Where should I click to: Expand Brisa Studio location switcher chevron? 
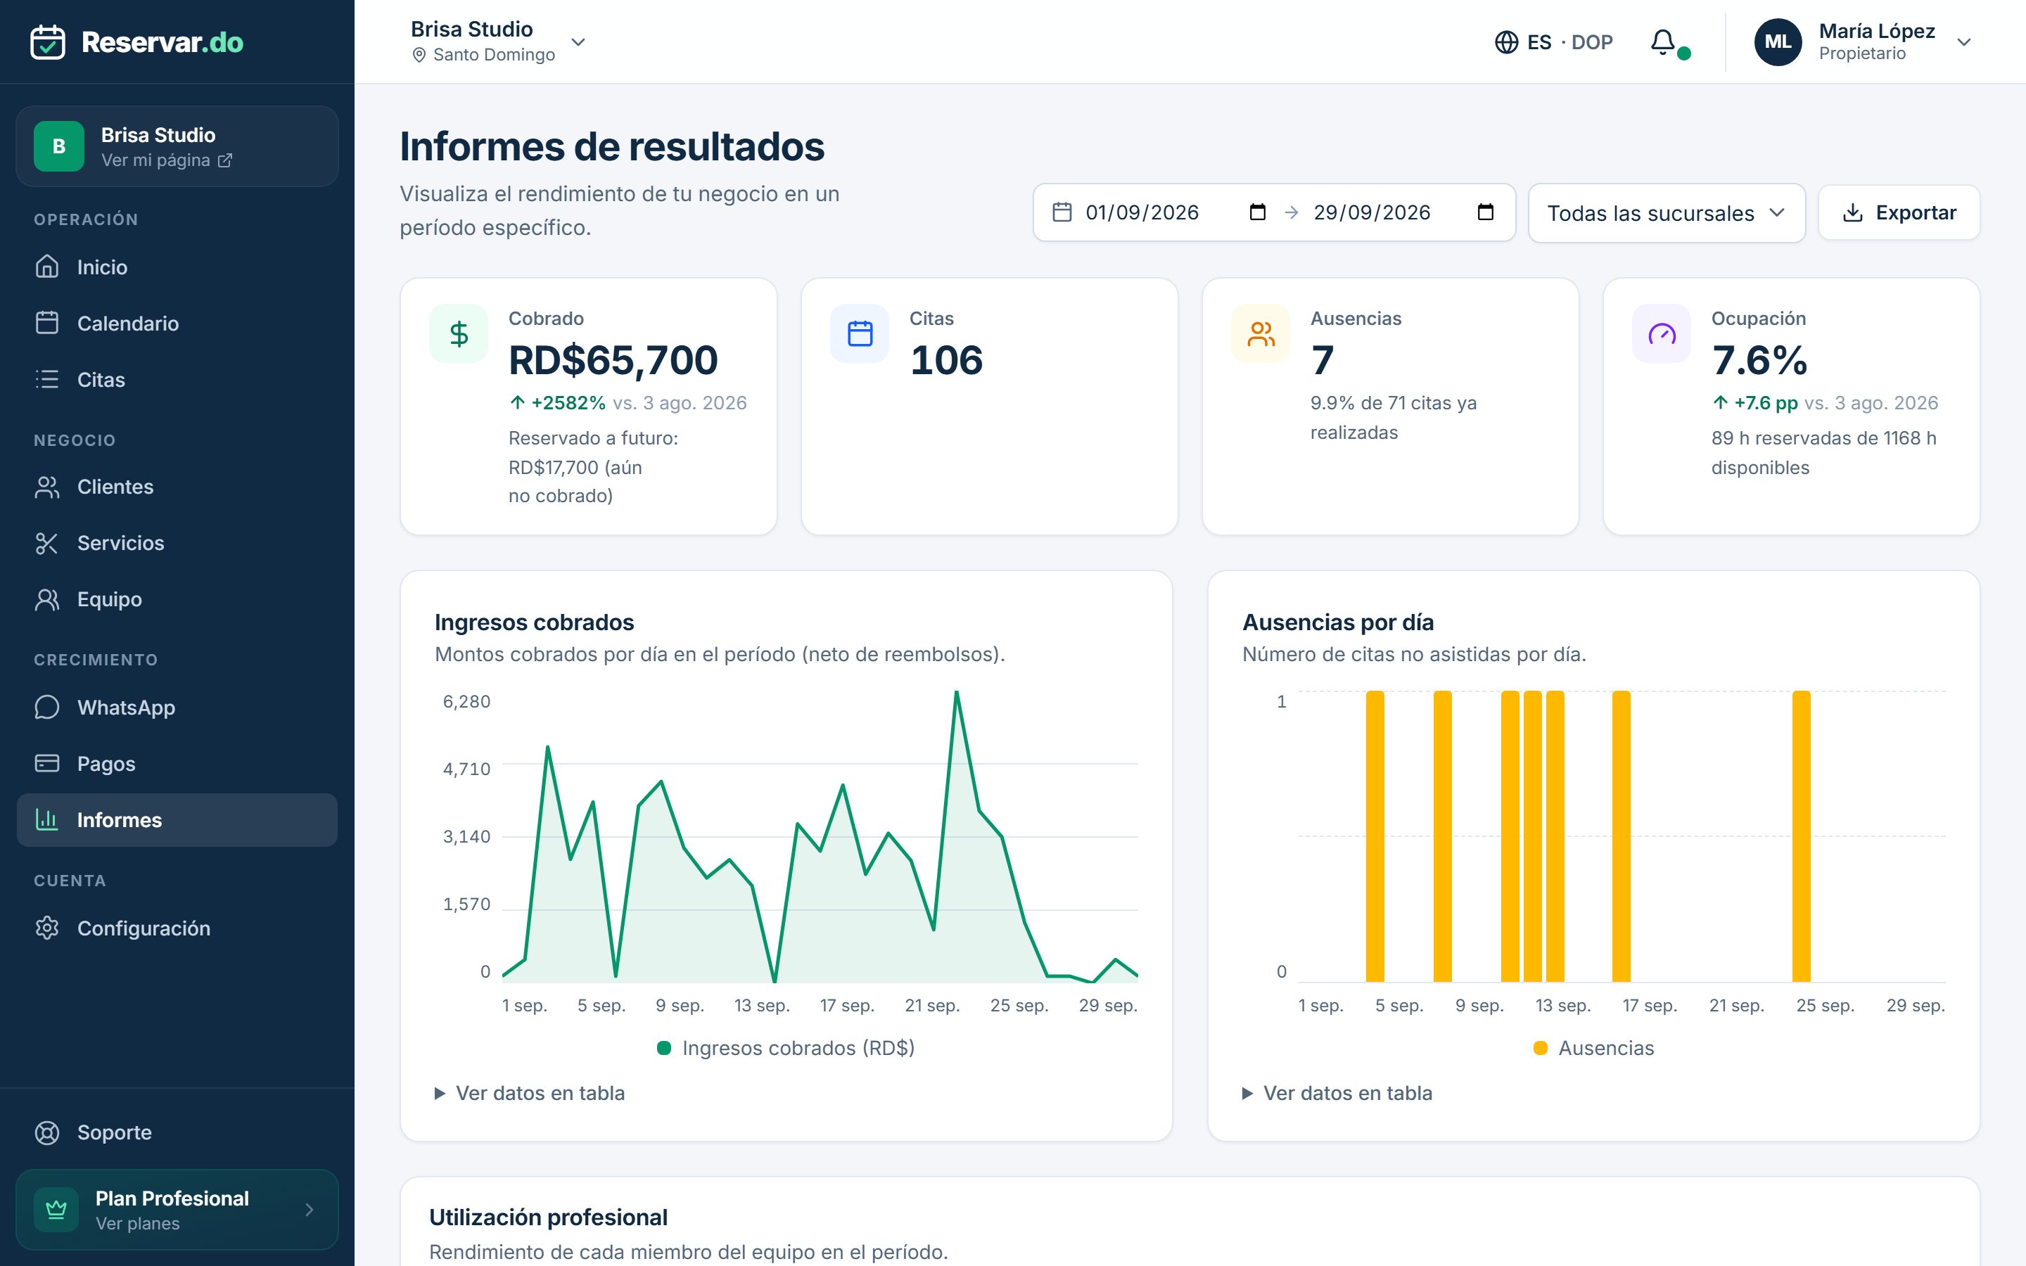[578, 42]
